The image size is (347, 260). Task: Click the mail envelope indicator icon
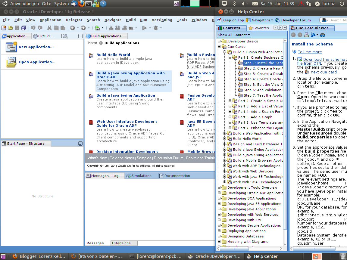(255, 4)
